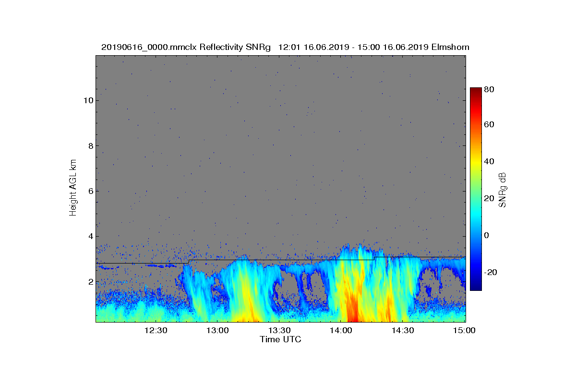Click the 'Height AGL km' axis label

point(73,189)
